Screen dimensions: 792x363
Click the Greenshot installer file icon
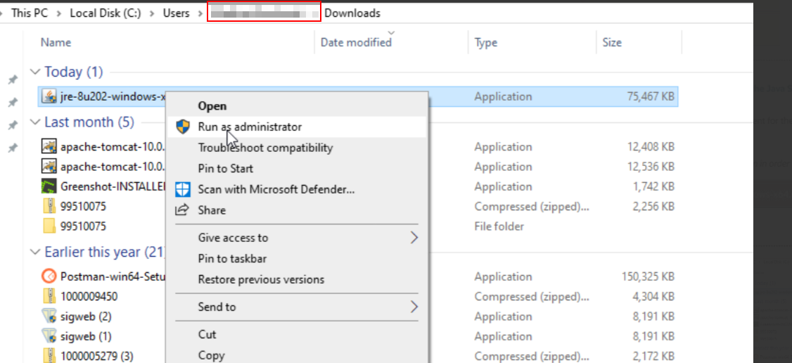pyautogui.click(x=49, y=186)
